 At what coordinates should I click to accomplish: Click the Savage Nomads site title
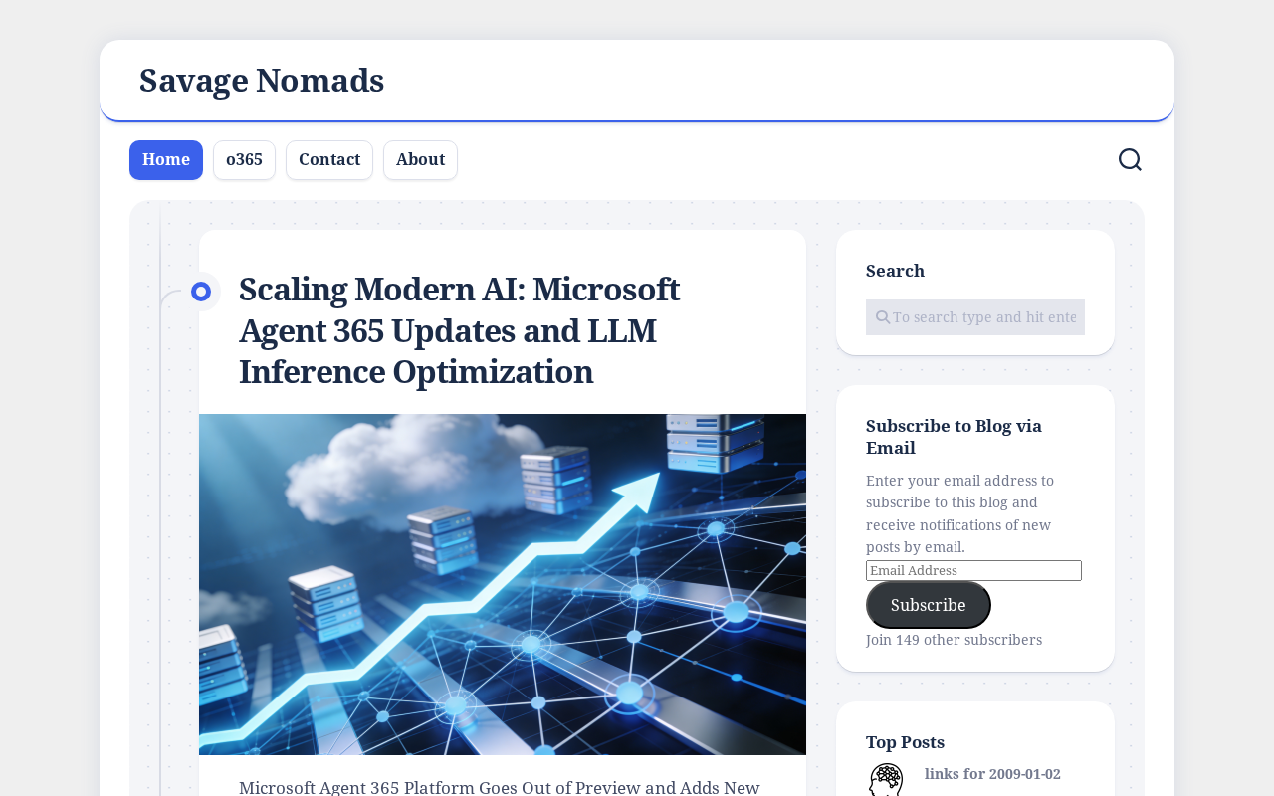(x=262, y=81)
